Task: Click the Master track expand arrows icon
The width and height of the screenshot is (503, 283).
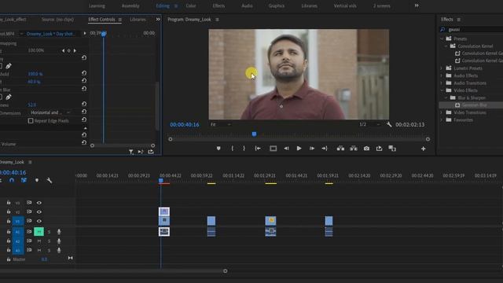Action: 70,258
